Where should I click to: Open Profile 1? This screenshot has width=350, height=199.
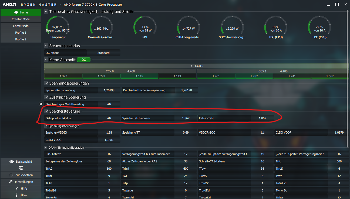(x=21, y=33)
